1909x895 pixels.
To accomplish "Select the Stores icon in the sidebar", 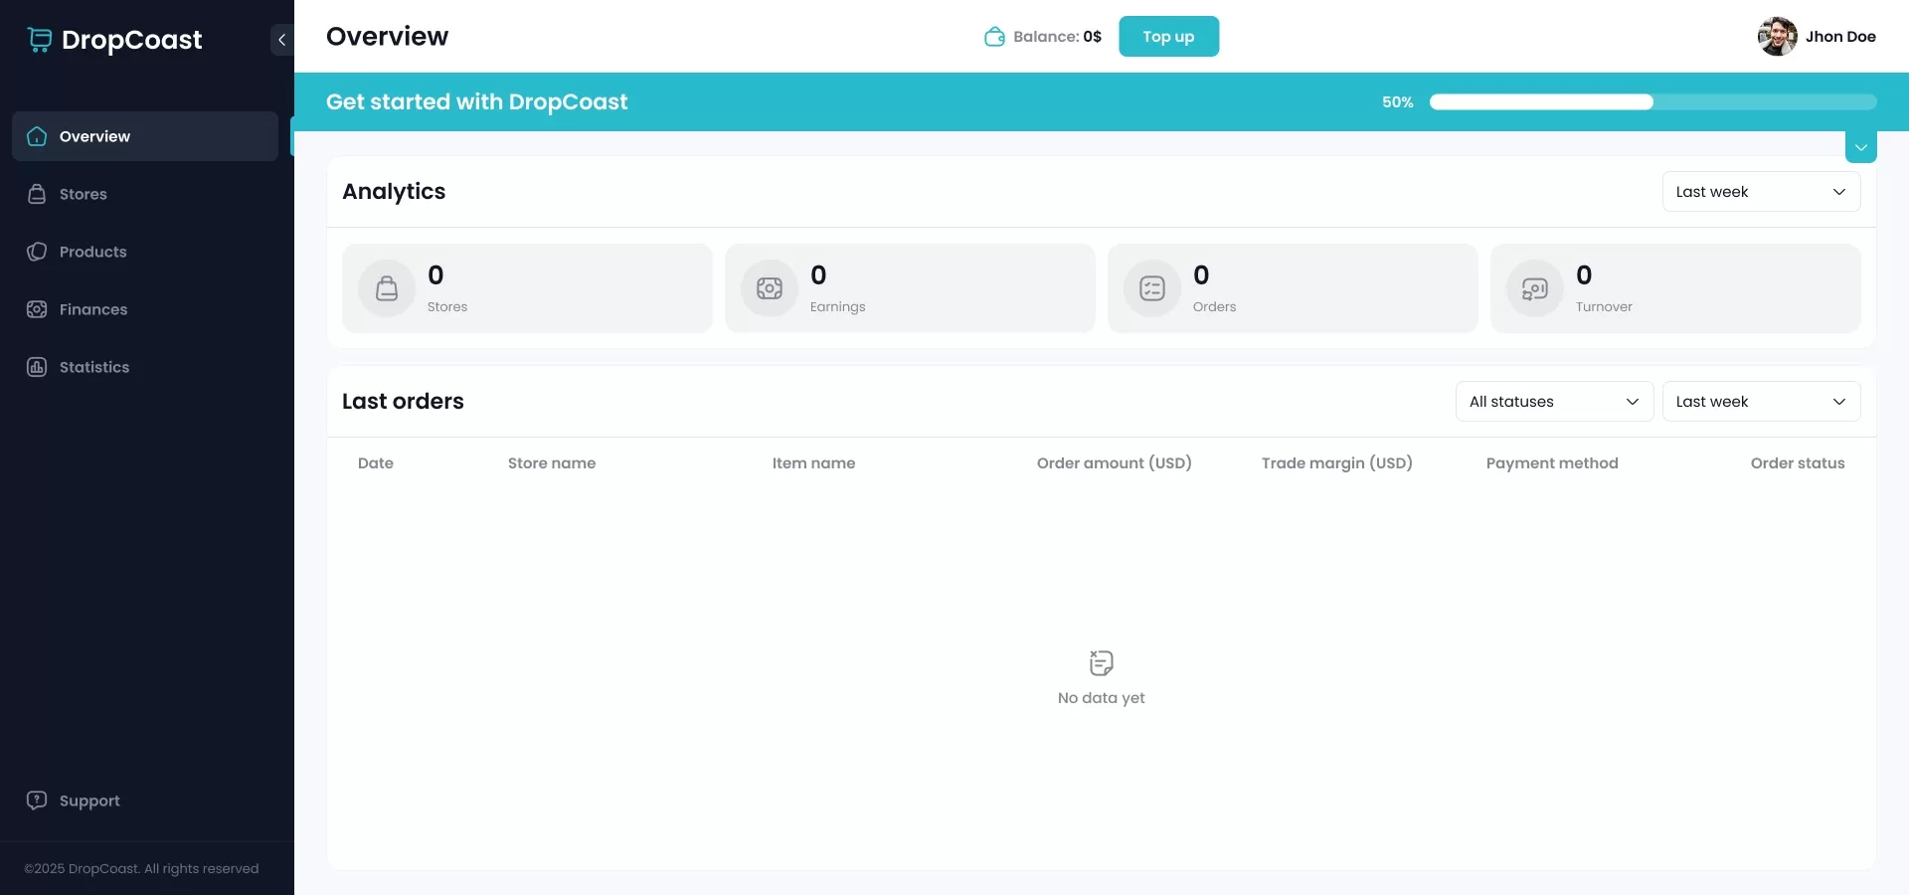I will [x=36, y=194].
